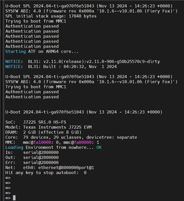184x201 pixels.
Task: Click the 'Core: 79 devices' line
Action: pyautogui.click(x=71, y=137)
